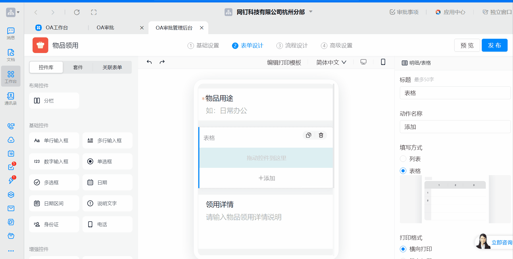Select the 工作台 workbench sidebar icon
This screenshot has height=259, width=513.
11,76
